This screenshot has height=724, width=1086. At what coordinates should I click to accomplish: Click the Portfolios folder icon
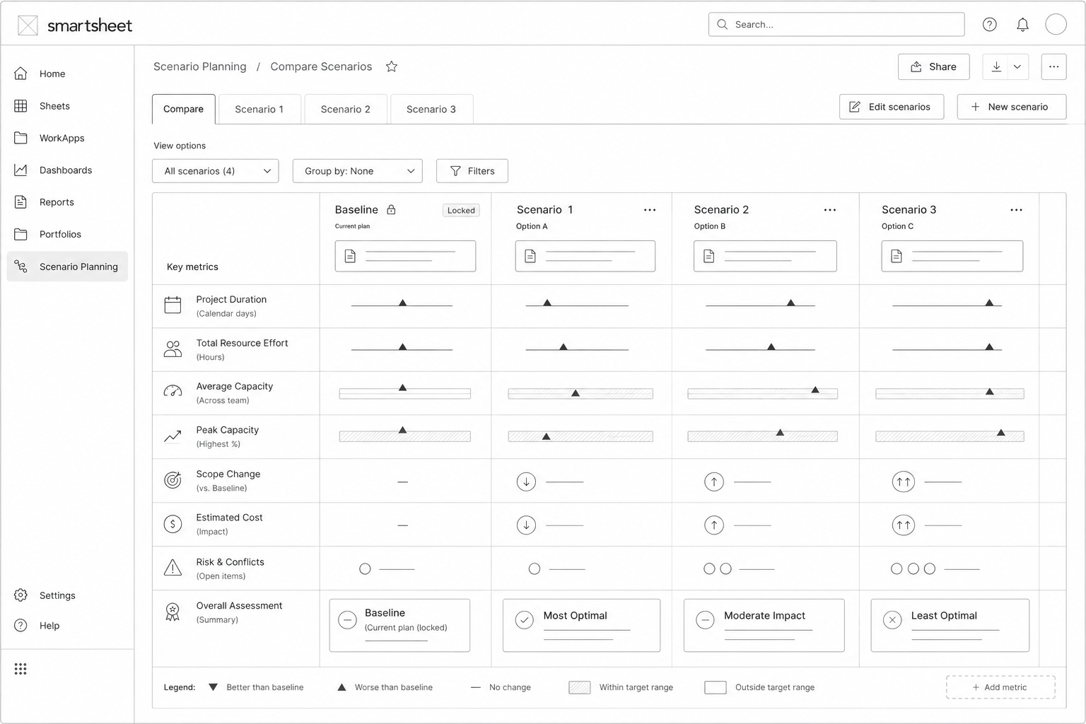click(x=21, y=234)
